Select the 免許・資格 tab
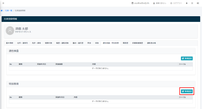This screenshot has width=202, height=109. [x=36, y=43]
